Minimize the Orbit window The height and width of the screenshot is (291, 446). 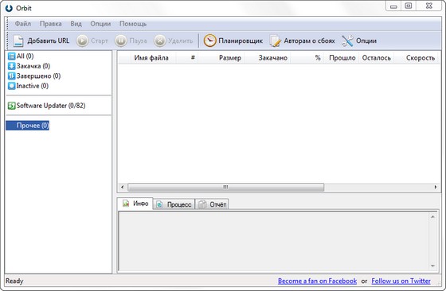pos(393,6)
